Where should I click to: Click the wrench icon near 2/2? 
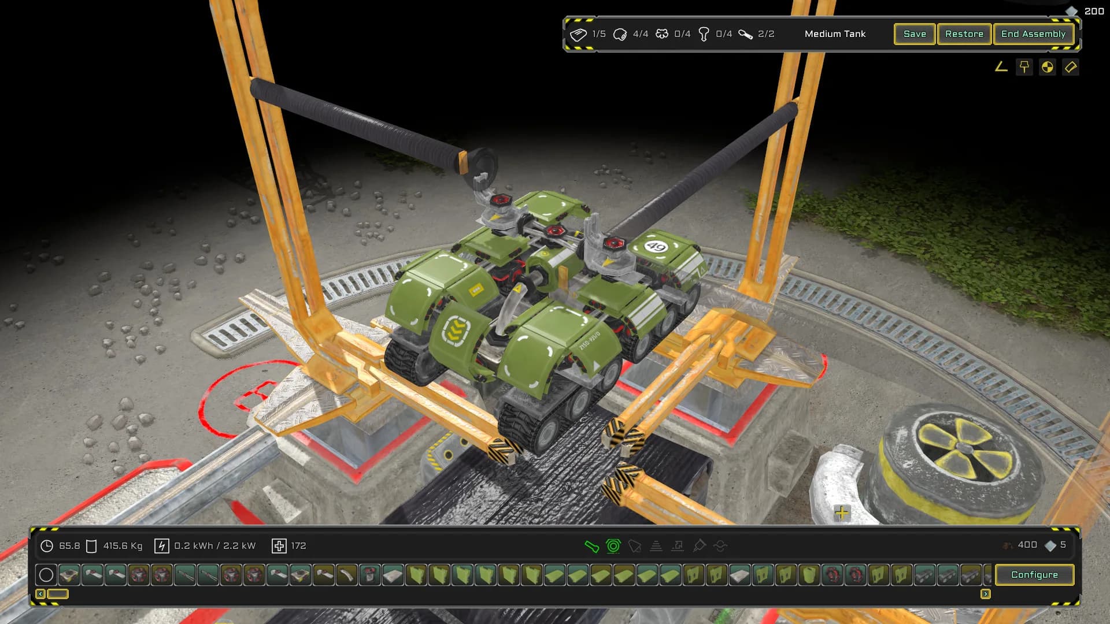[x=745, y=35]
